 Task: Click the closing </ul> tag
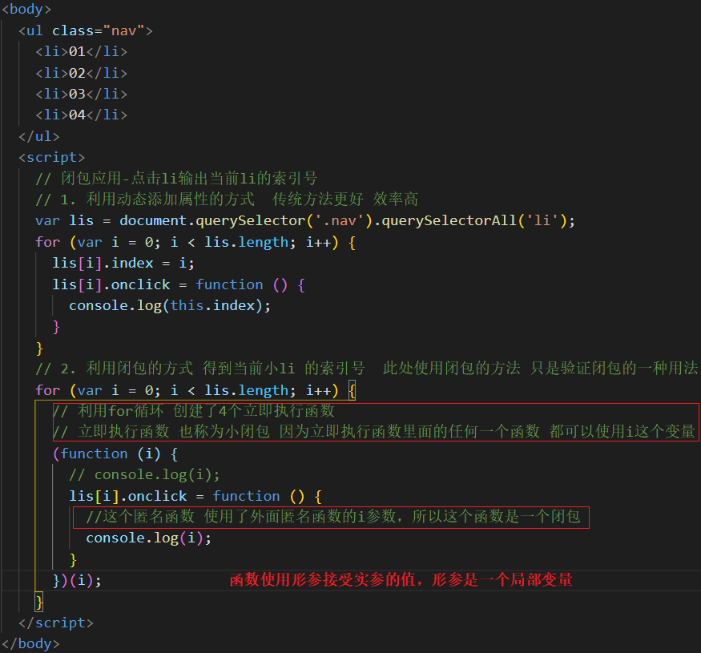(39, 136)
